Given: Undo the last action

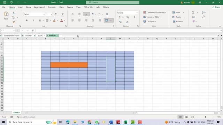Looking at the screenshot, I should pos(11,2).
